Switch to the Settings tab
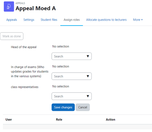The width and height of the screenshot is (152, 132). click(29, 20)
